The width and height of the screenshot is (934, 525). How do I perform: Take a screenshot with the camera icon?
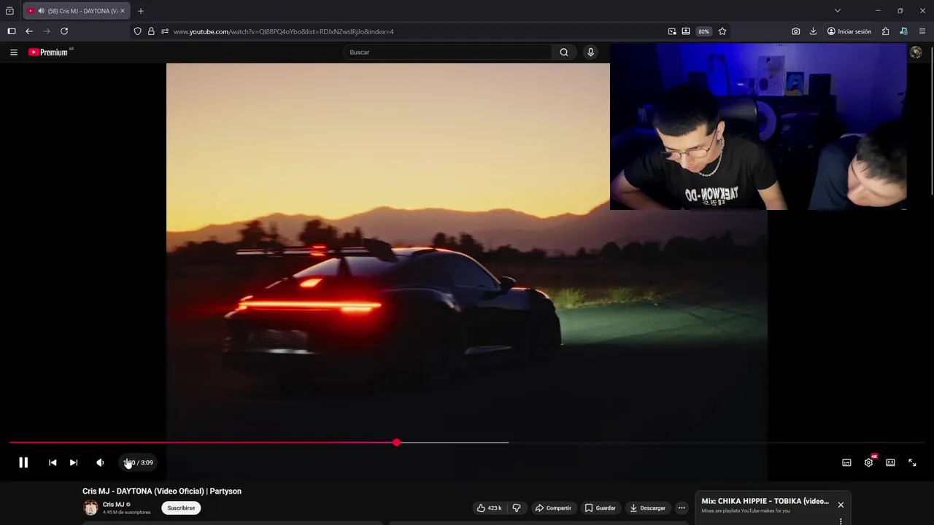click(x=795, y=31)
